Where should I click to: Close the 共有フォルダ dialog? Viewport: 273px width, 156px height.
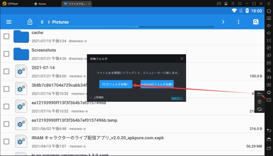pos(182,59)
